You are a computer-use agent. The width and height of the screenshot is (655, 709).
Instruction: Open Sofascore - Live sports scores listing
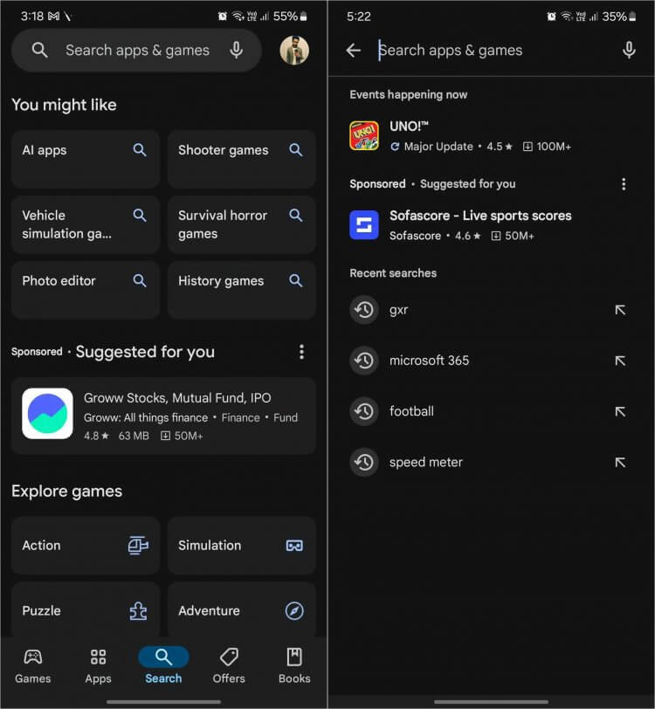(491, 224)
